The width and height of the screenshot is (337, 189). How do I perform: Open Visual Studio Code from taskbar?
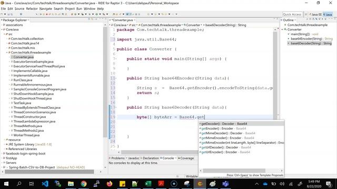(x=45, y=184)
